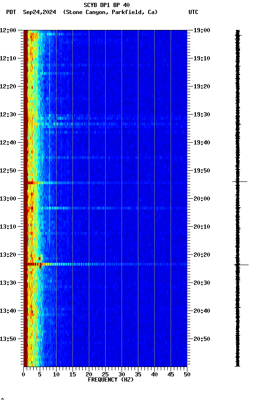The width and height of the screenshot is (258, 404).
Task: Click the 12:30 PDT time label
Action: click(8, 115)
